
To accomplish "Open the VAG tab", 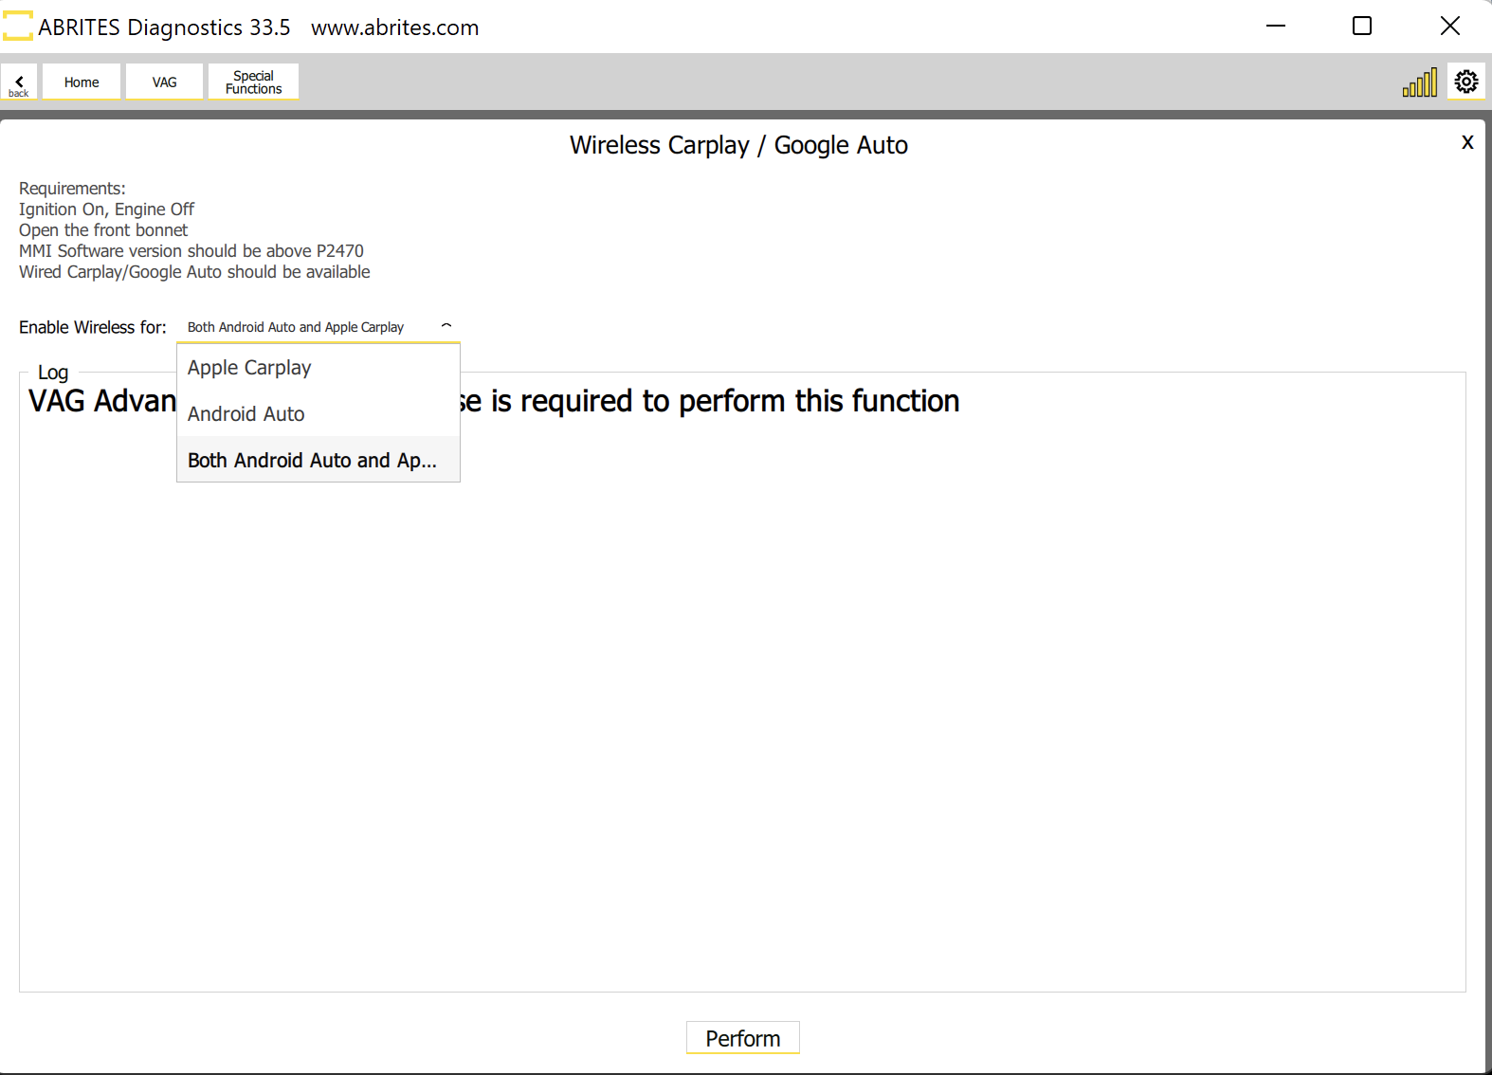I will [165, 82].
